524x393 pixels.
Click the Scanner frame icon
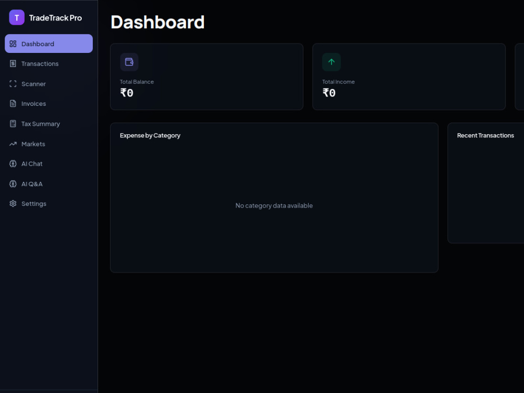click(13, 84)
